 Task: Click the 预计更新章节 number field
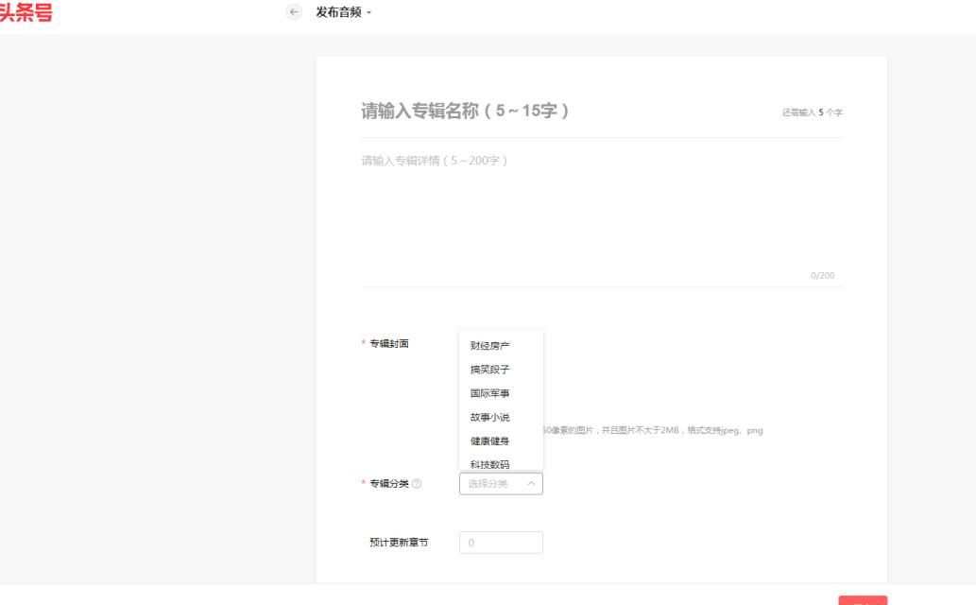point(501,543)
